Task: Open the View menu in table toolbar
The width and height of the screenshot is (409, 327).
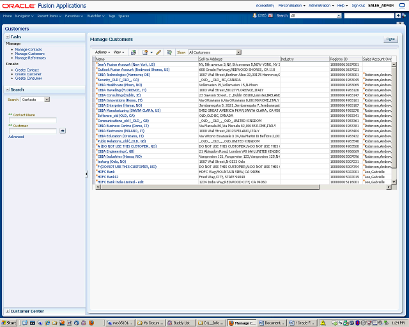Action: click(119, 52)
